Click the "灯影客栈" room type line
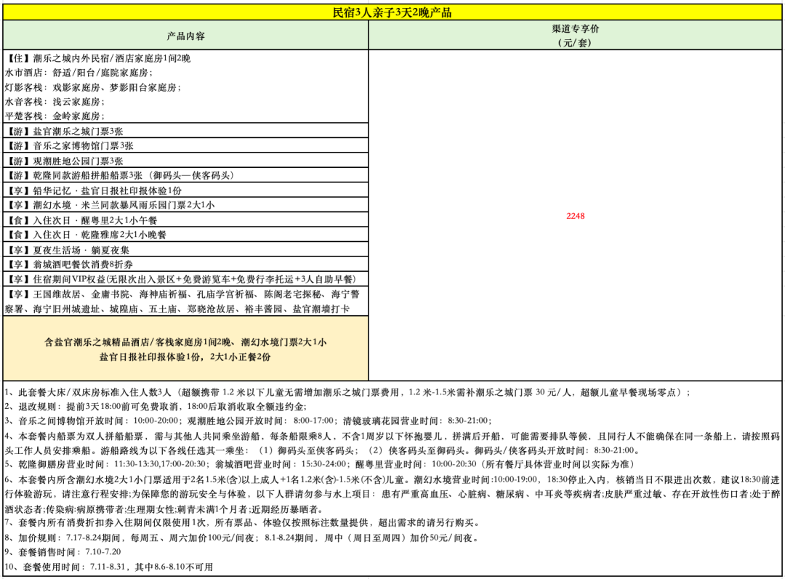Image resolution: width=785 pixels, height=579 pixels. [93, 88]
